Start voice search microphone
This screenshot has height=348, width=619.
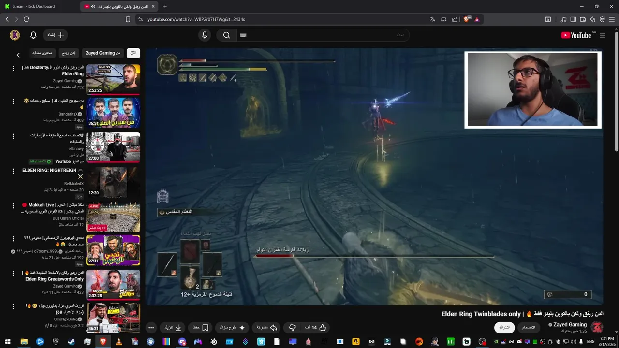point(205,35)
